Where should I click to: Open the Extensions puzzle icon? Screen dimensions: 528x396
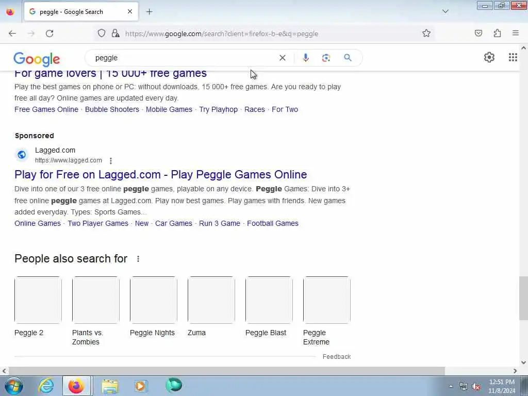point(497,34)
